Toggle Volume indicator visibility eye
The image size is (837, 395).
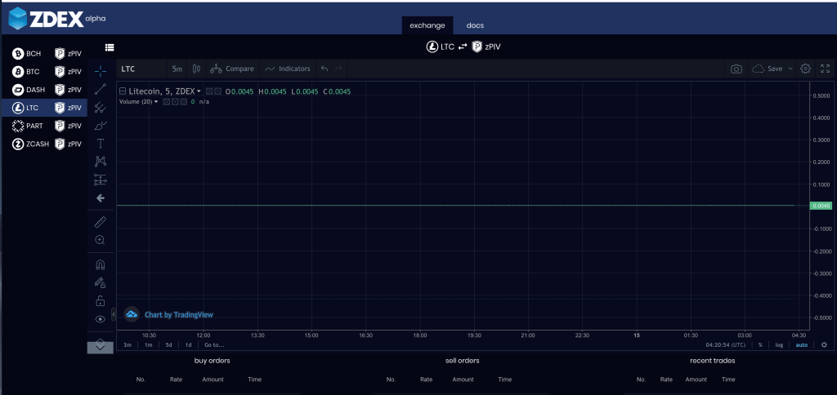point(167,101)
